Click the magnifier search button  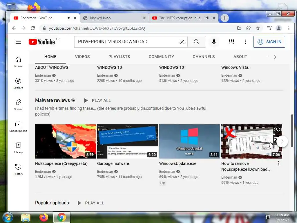coord(196,42)
